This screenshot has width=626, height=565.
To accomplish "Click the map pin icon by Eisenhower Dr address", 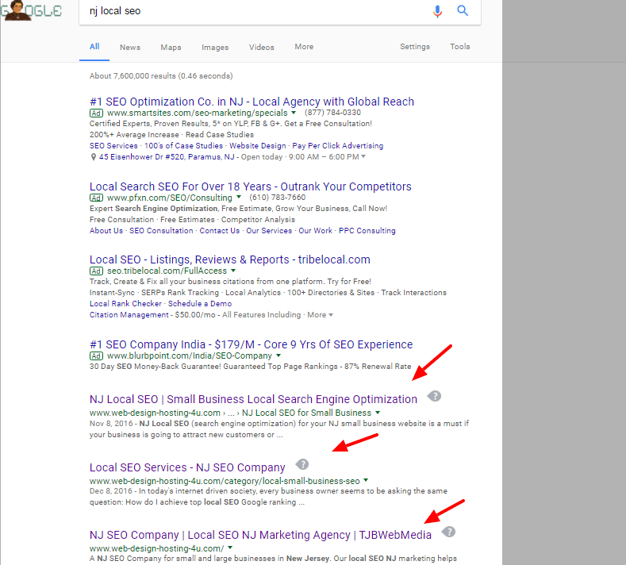I will pyautogui.click(x=94, y=157).
